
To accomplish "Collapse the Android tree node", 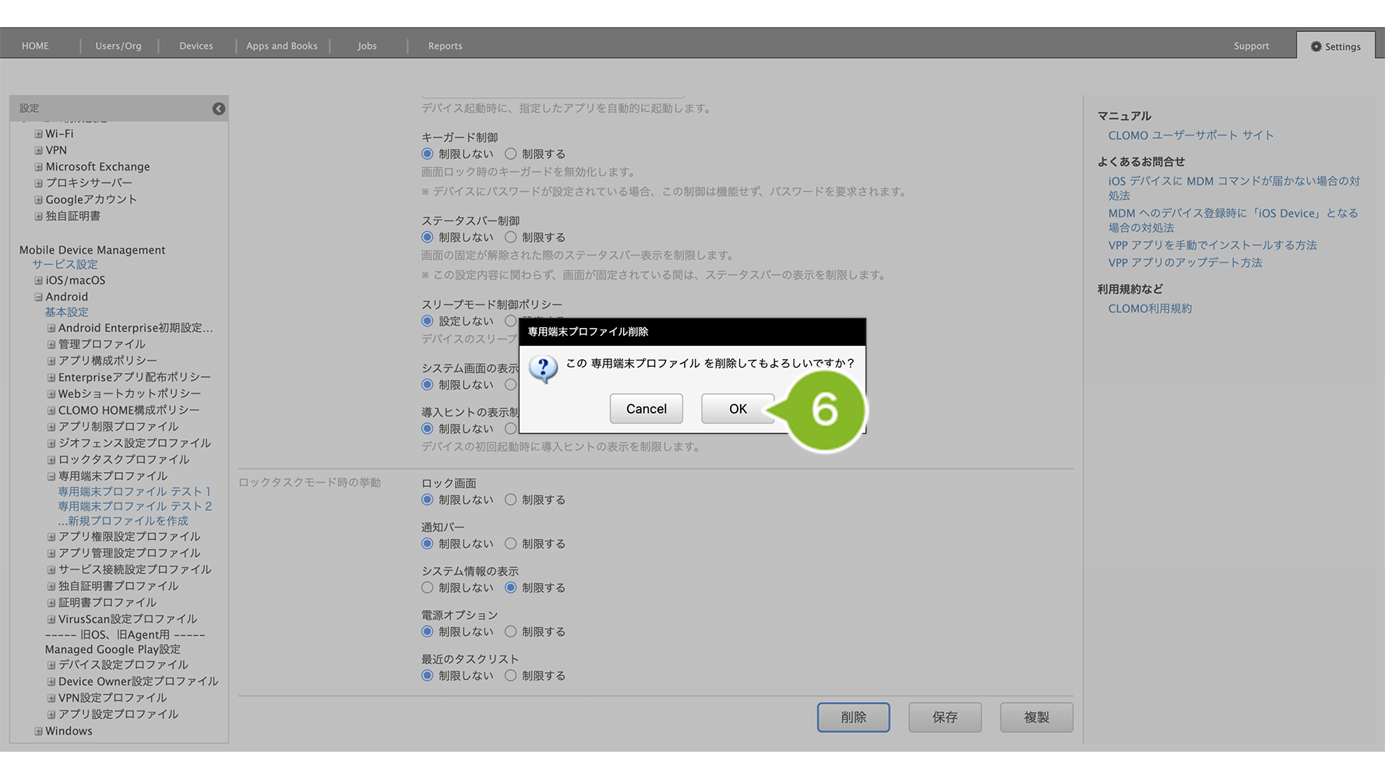I will coord(38,297).
